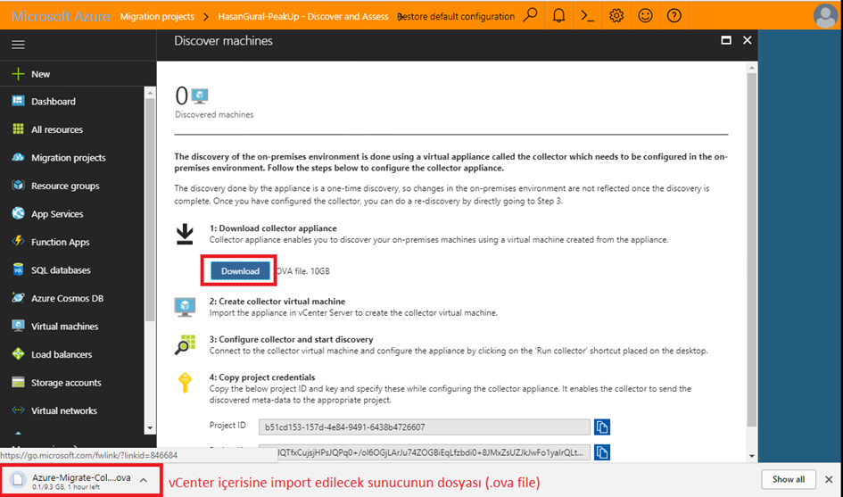Close the browser downloads bar
The image size is (843, 497).
tap(829, 479)
